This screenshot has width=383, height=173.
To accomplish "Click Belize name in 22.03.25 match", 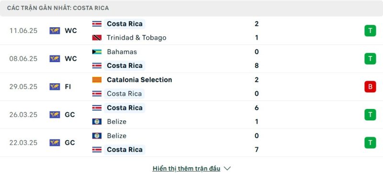I will click(116, 136).
